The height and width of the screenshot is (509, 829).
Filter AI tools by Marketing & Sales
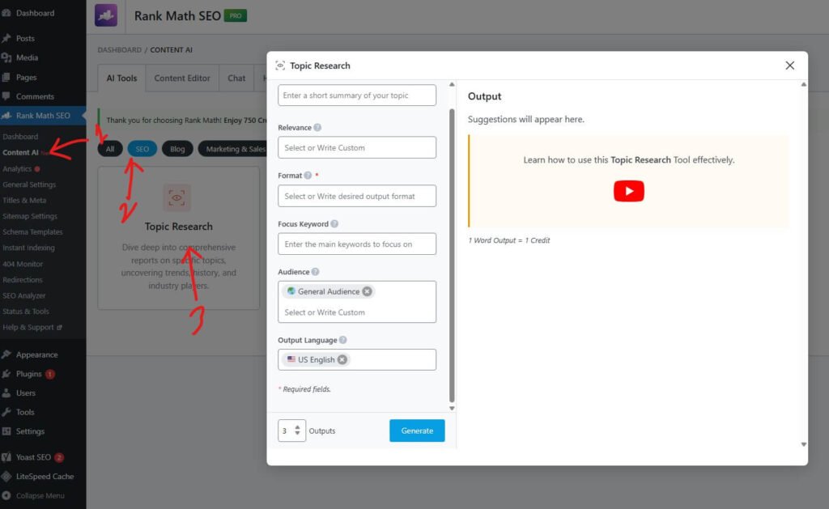click(x=232, y=149)
